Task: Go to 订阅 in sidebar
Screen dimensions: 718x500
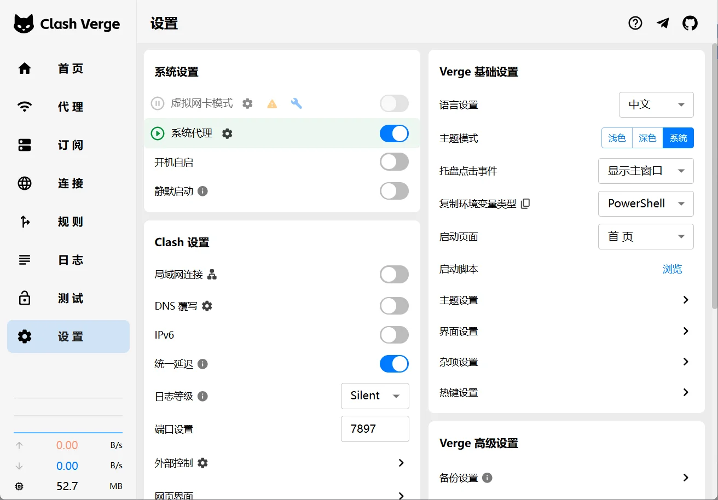Action: (68, 145)
